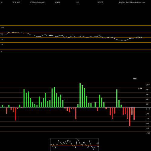This screenshot has width=151, height=151.
Task: Click the RSI axis label 50
Action: click(x=2, y=40)
